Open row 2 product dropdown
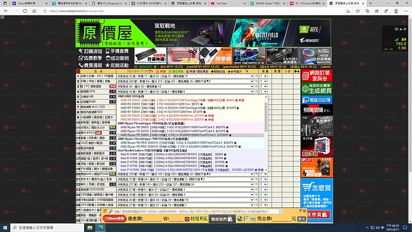Screen dimensions: 412x232 coord(185,81)
